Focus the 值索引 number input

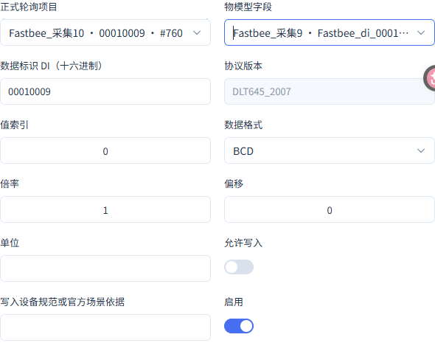[x=105, y=150]
